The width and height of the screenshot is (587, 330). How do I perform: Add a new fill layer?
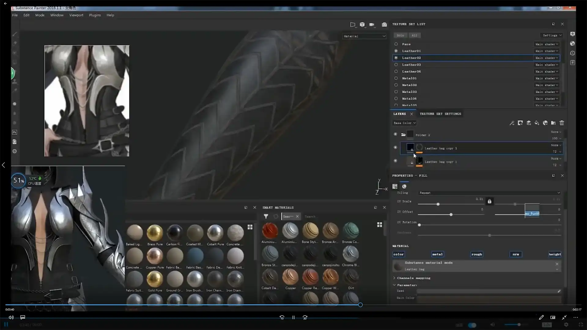(537, 123)
